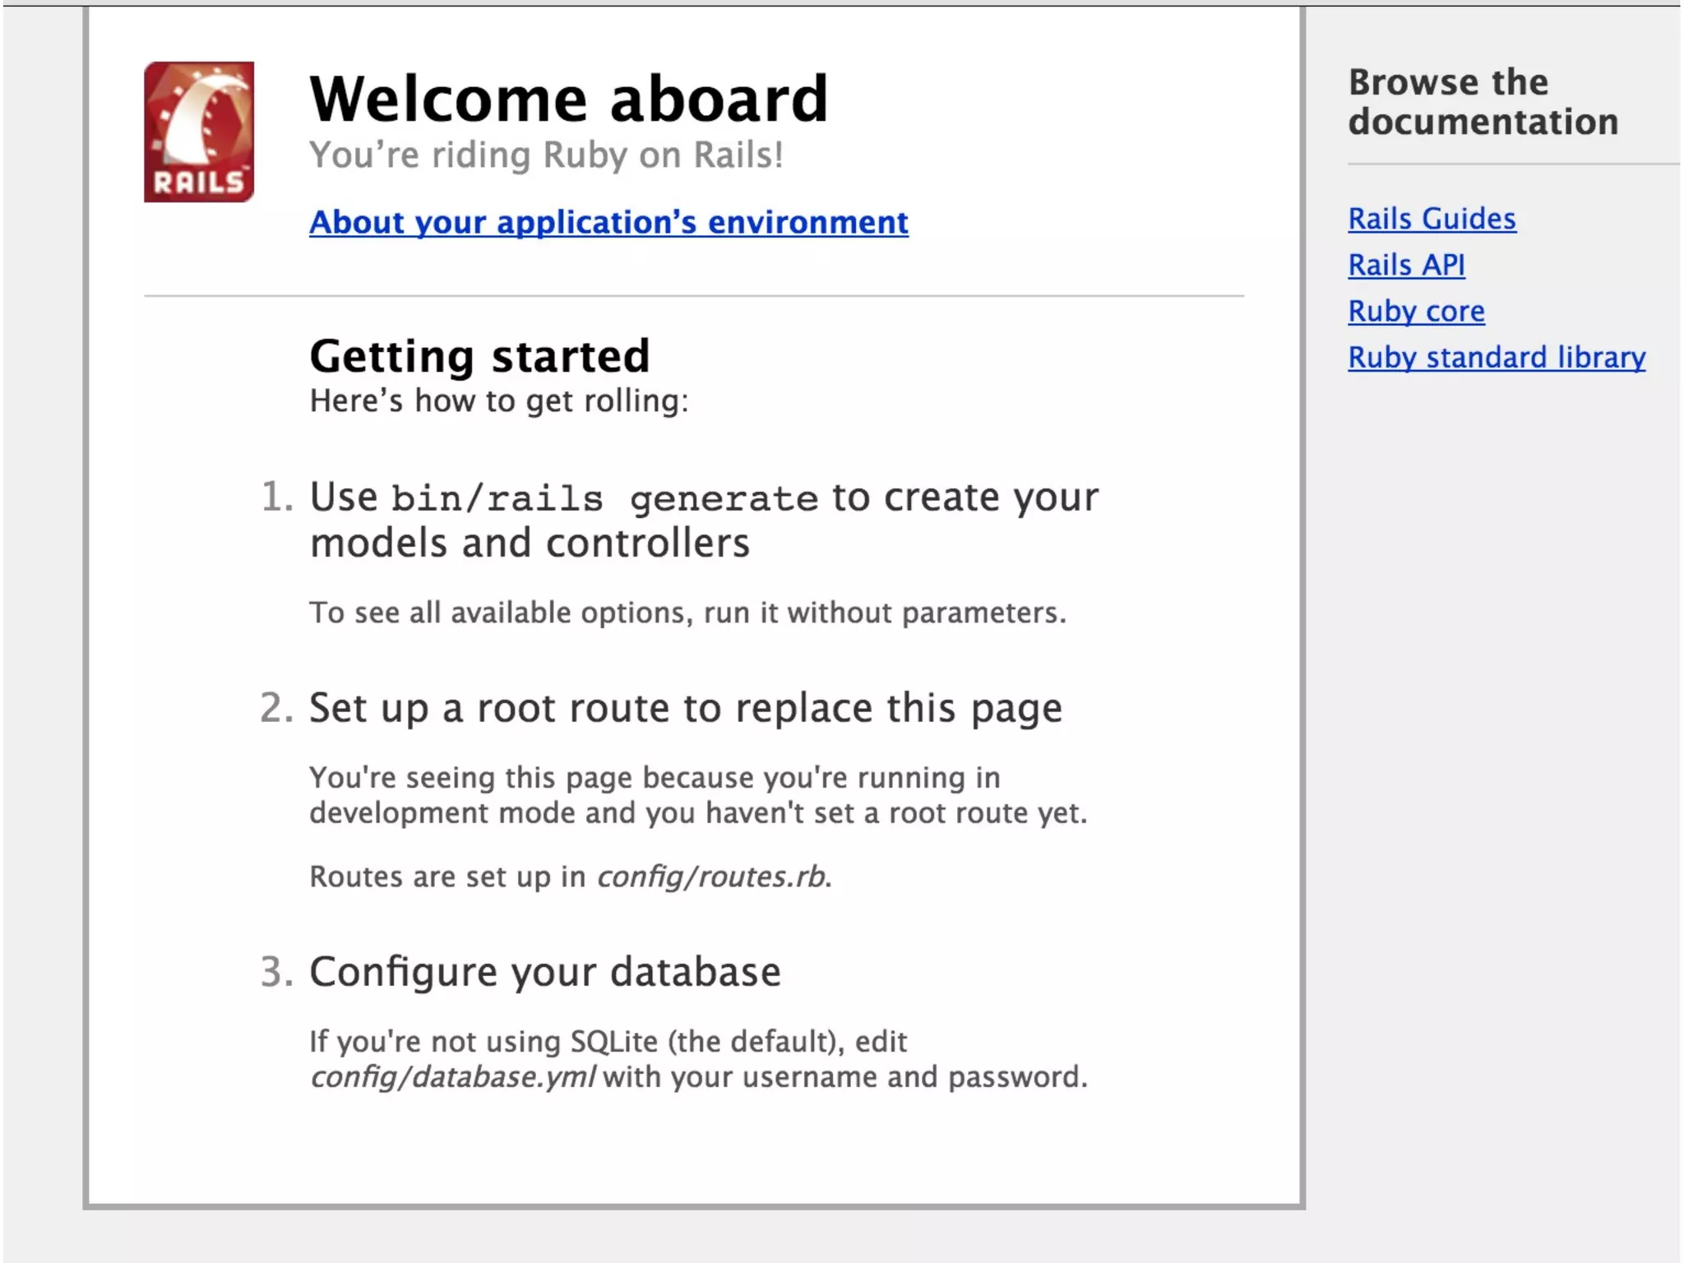
Task: Click Here's how to get rolling text
Action: (498, 400)
